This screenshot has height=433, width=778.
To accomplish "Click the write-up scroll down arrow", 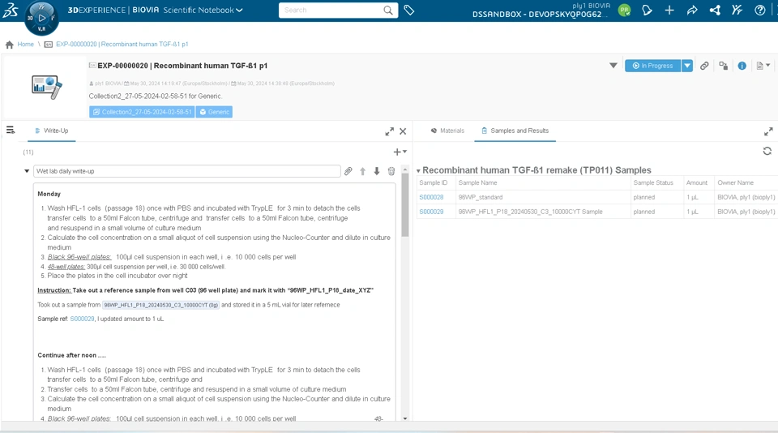I will point(405,418).
